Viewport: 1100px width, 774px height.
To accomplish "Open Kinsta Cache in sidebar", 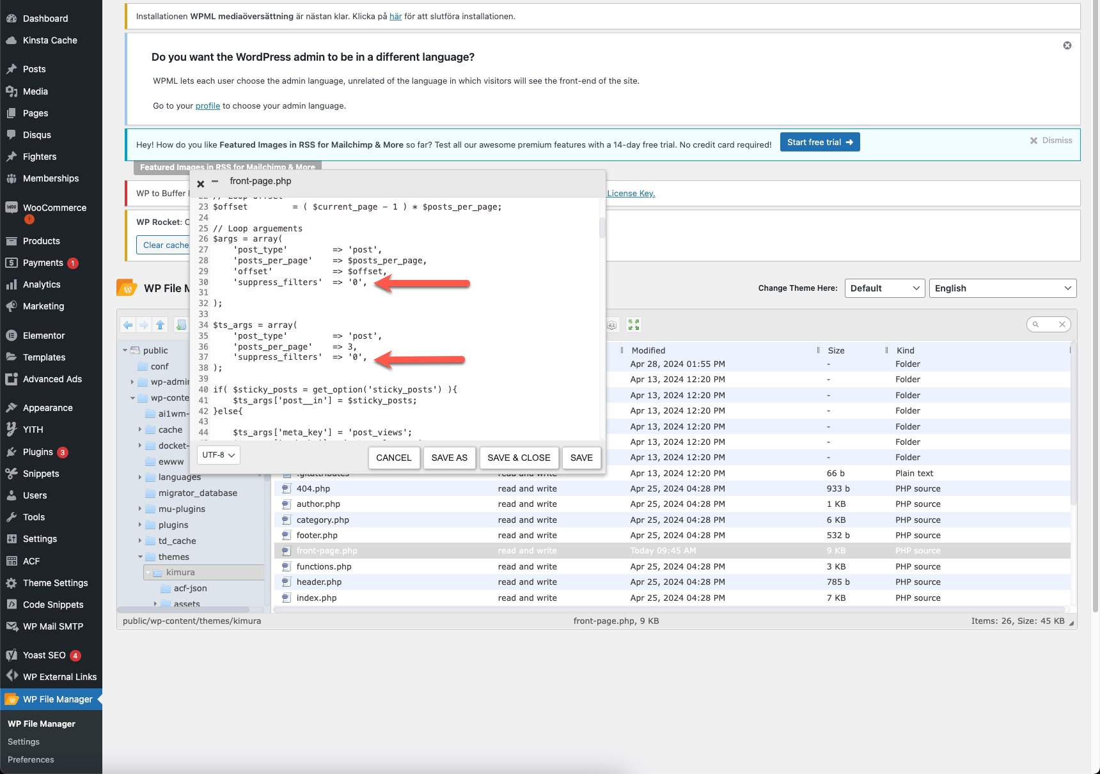I will click(x=51, y=40).
